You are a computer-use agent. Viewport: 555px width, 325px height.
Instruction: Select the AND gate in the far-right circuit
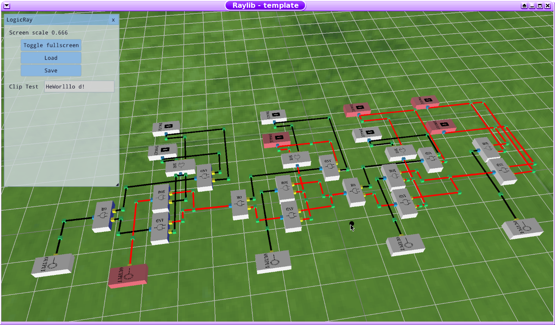(x=502, y=171)
